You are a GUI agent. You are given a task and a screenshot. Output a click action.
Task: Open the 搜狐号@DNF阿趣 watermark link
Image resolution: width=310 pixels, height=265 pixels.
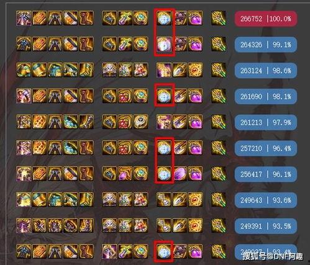click(273, 256)
